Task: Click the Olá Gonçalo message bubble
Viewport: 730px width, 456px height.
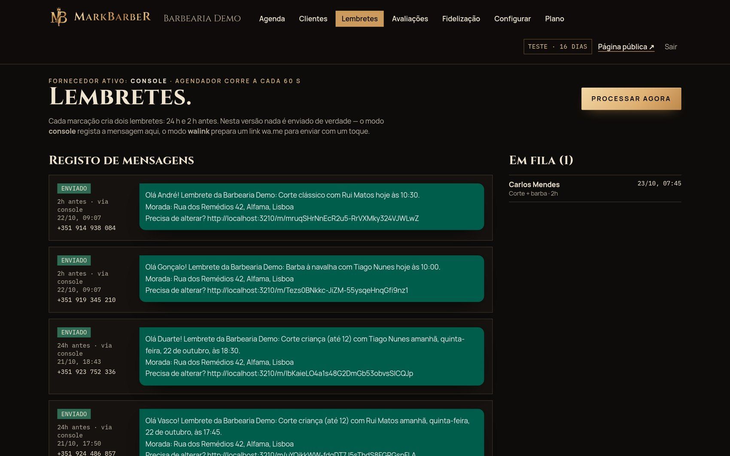Action: coord(312,279)
